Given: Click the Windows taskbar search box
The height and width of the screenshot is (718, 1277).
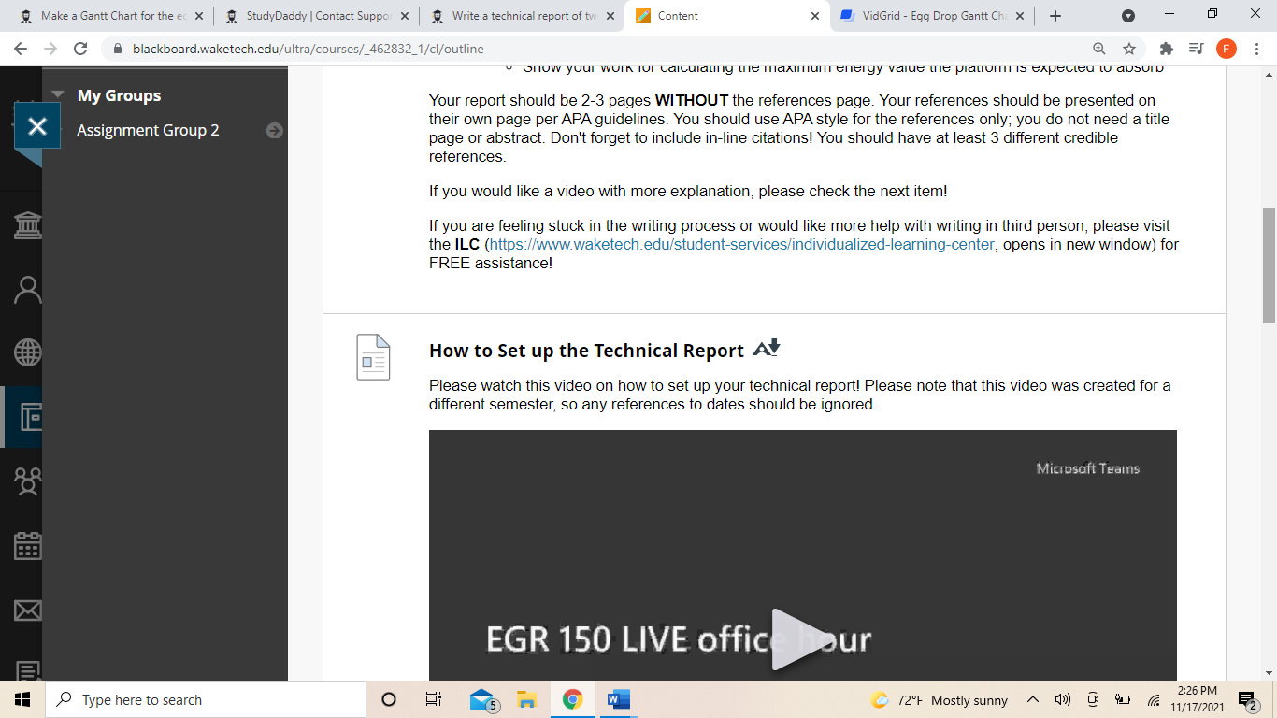Looking at the screenshot, I should point(187,699).
